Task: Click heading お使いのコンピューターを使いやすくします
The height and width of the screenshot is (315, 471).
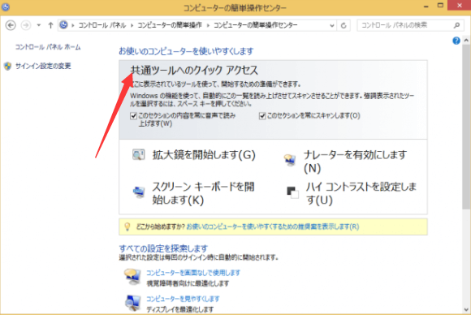Action: click(x=186, y=51)
